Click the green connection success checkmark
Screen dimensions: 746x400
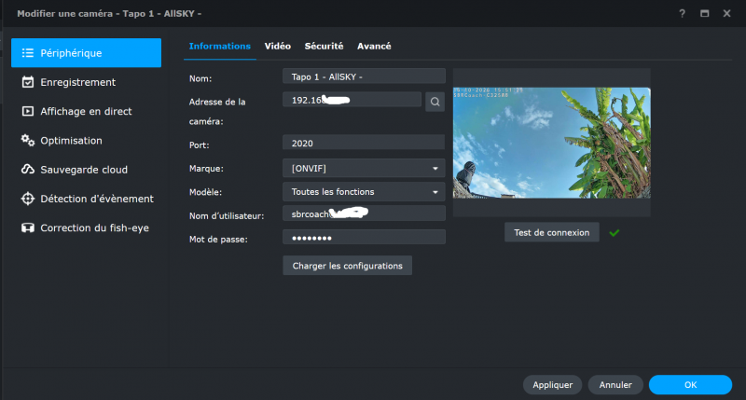coord(615,232)
